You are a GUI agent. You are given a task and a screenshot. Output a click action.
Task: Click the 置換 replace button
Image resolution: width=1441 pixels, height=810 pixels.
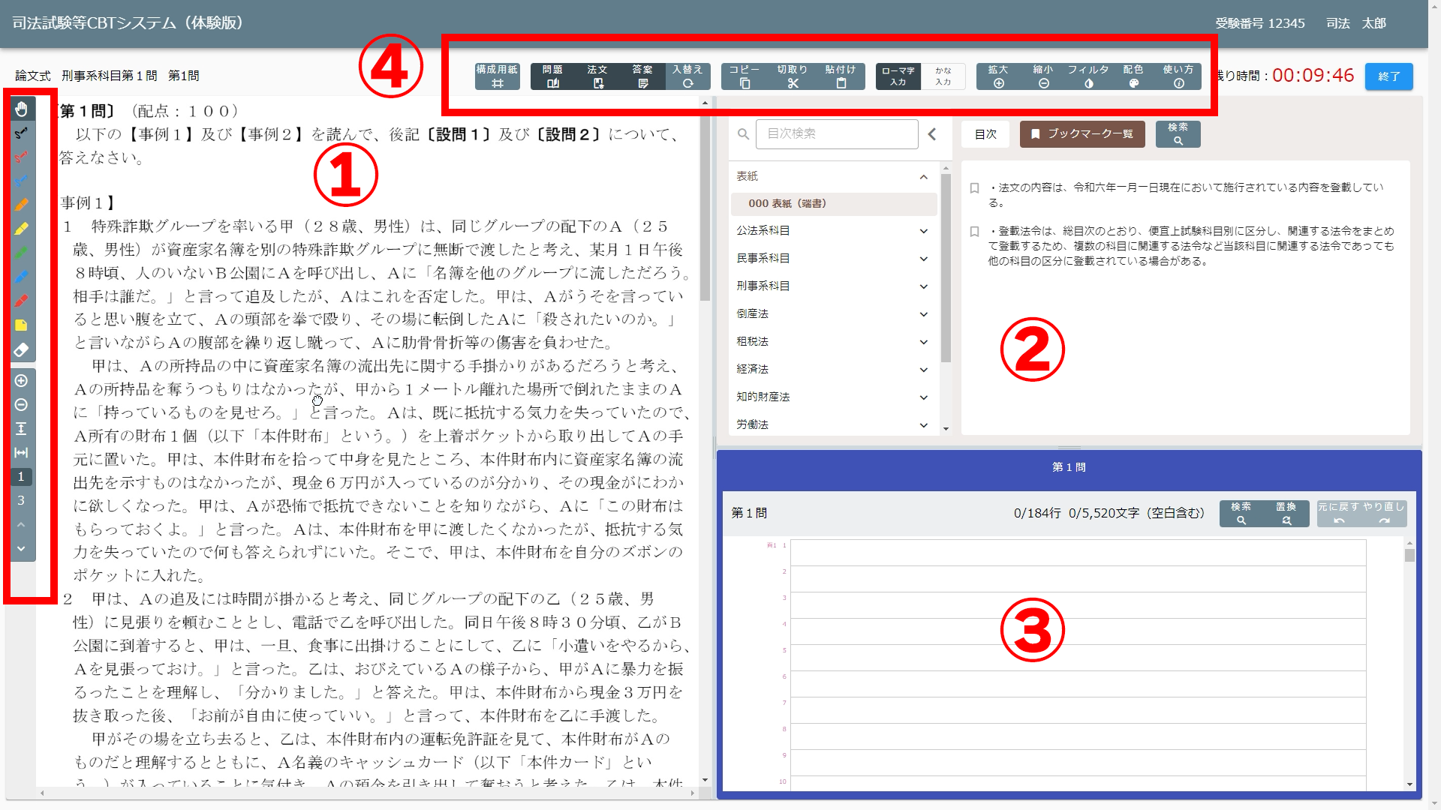[x=1286, y=514]
